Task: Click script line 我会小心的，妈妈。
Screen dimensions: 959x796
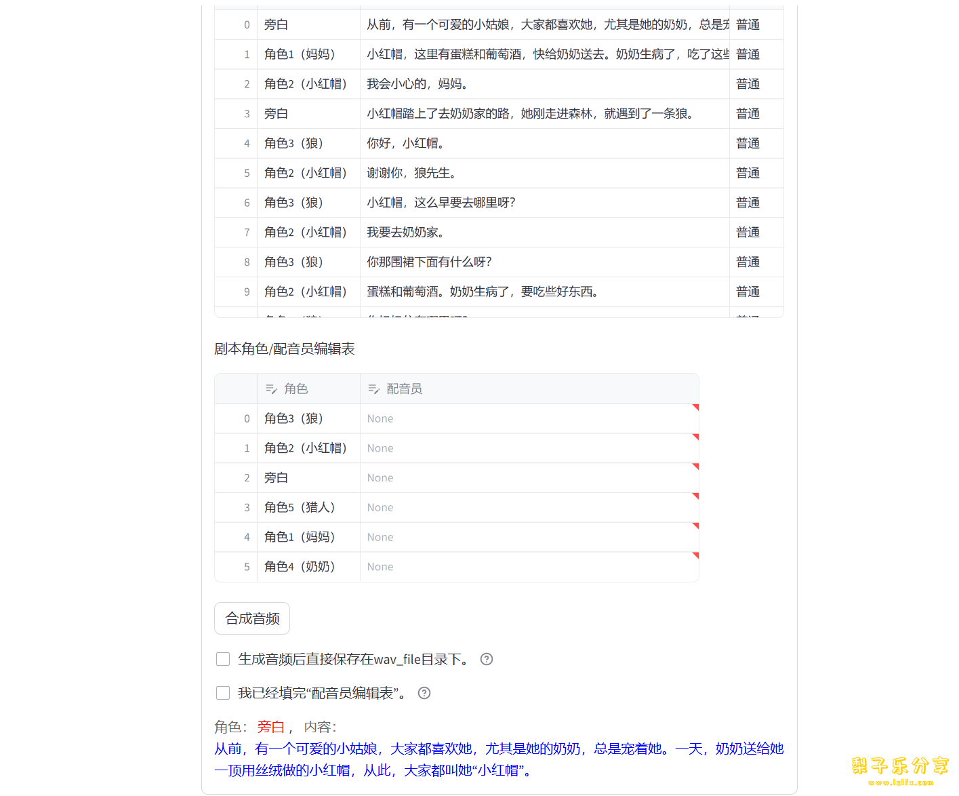Action: click(x=544, y=84)
